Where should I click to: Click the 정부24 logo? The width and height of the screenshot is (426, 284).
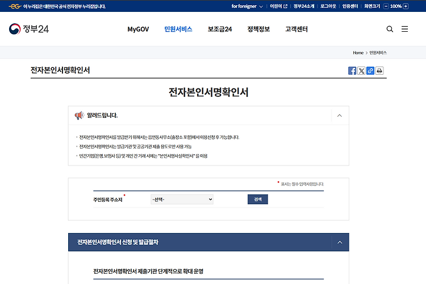coord(29,29)
